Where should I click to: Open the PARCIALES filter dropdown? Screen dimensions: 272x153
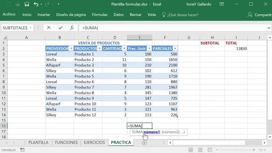[x=175, y=48]
